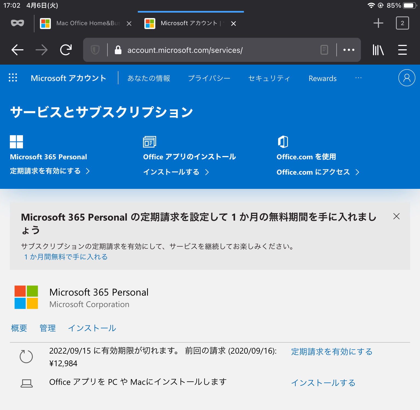The image size is (420, 410).
Task: Open セキュリティ in the navigation bar
Action: (x=269, y=78)
